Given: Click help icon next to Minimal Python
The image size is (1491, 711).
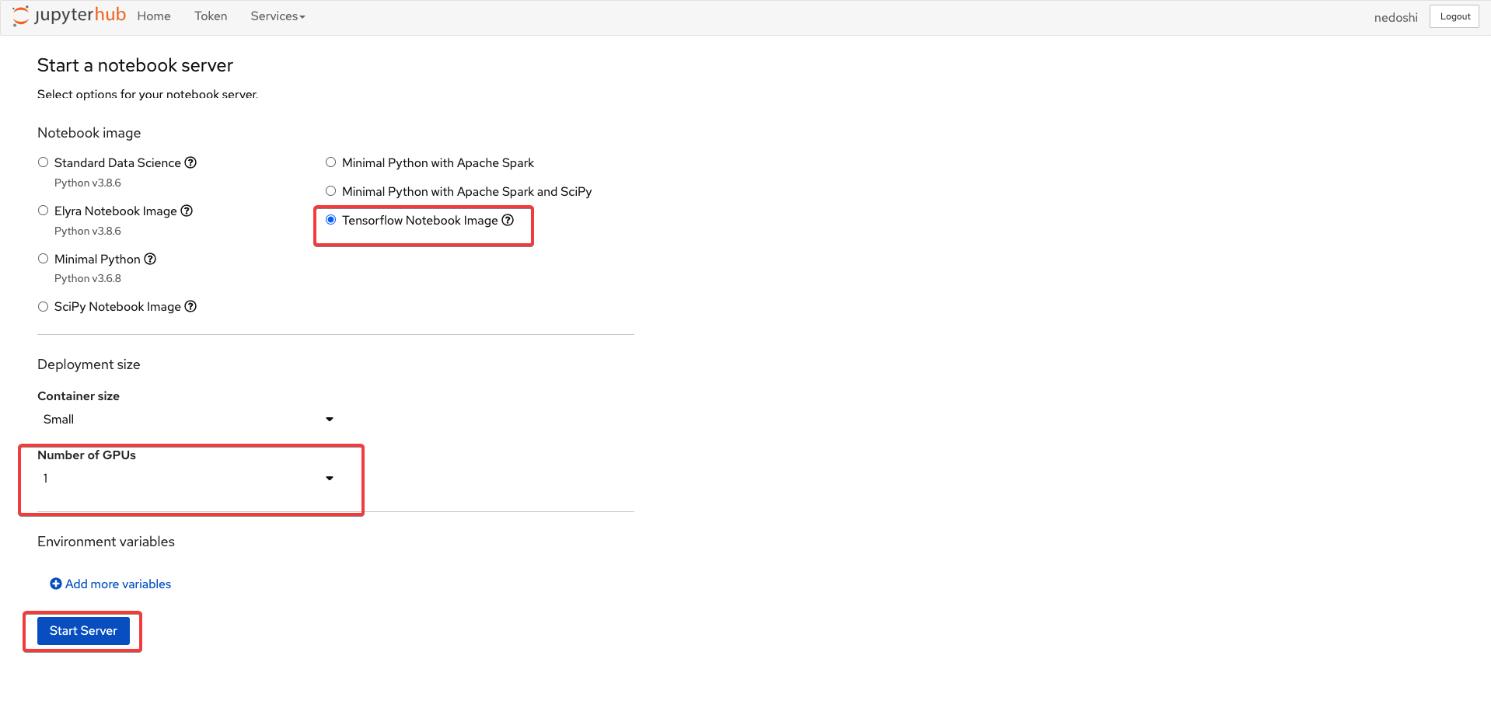Looking at the screenshot, I should 150,259.
